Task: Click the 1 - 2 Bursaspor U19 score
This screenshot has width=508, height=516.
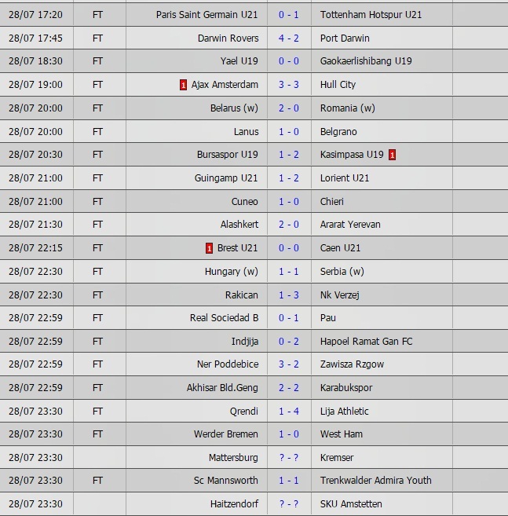Action: (288, 155)
